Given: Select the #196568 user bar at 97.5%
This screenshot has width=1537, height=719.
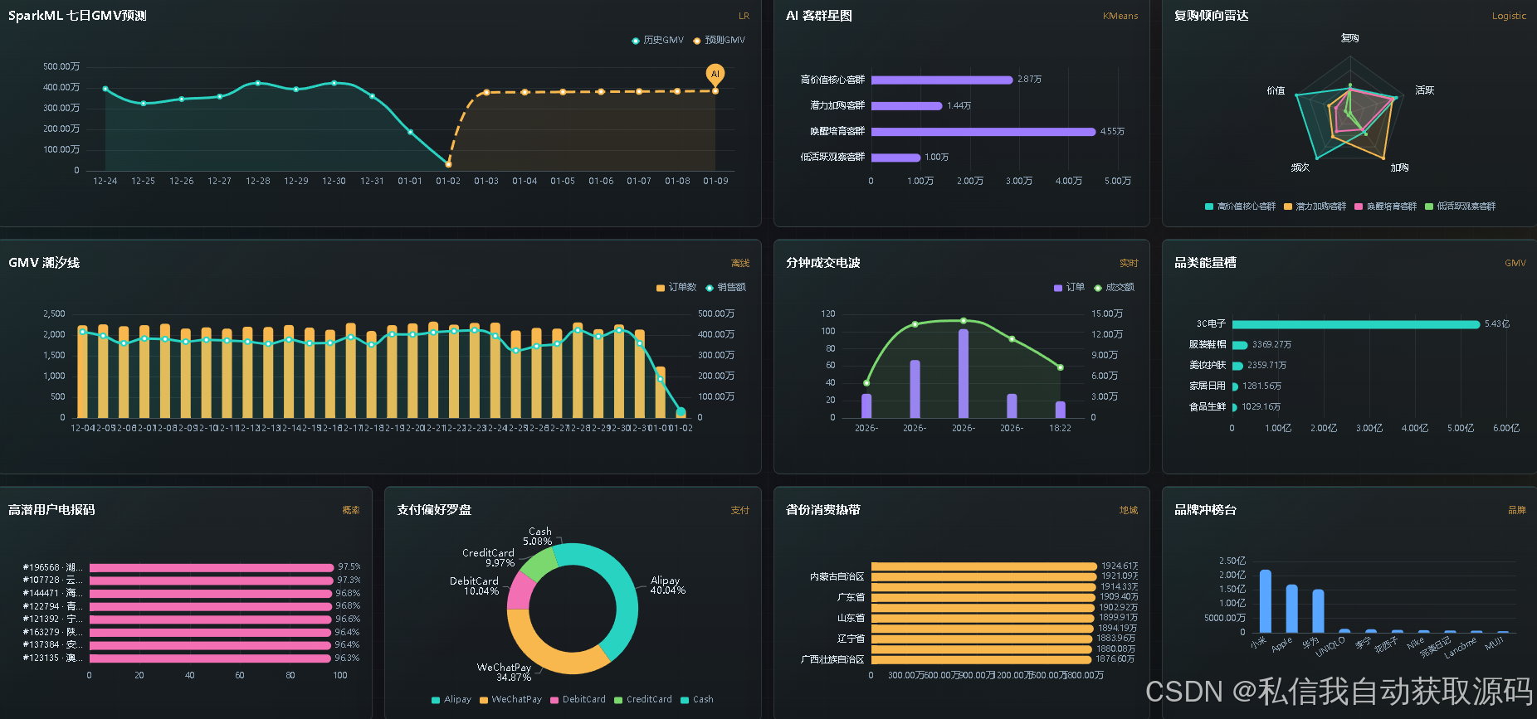Looking at the screenshot, I should [x=212, y=568].
